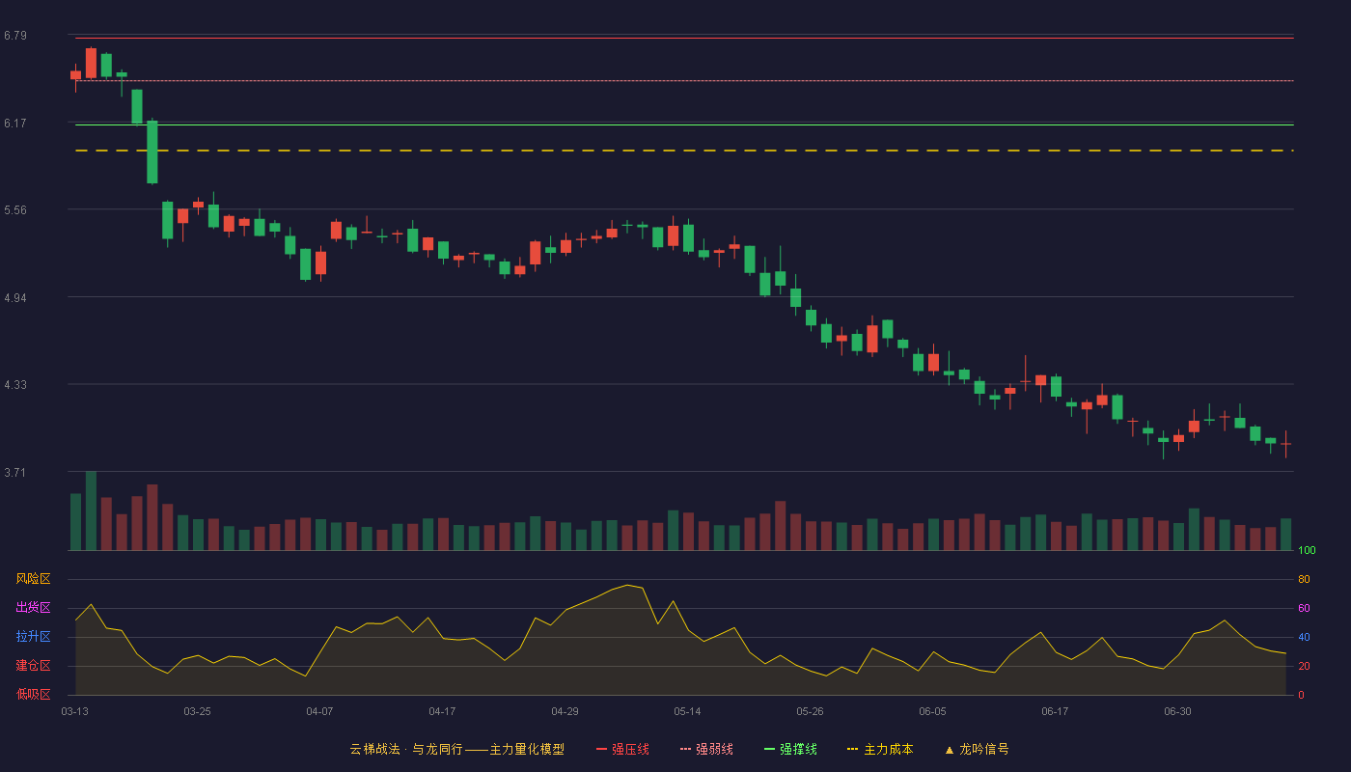
Task: Click the red 强压线 legend line icon
Action: pos(601,749)
